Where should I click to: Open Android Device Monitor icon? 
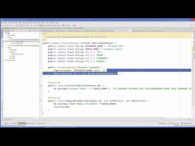point(69,25)
